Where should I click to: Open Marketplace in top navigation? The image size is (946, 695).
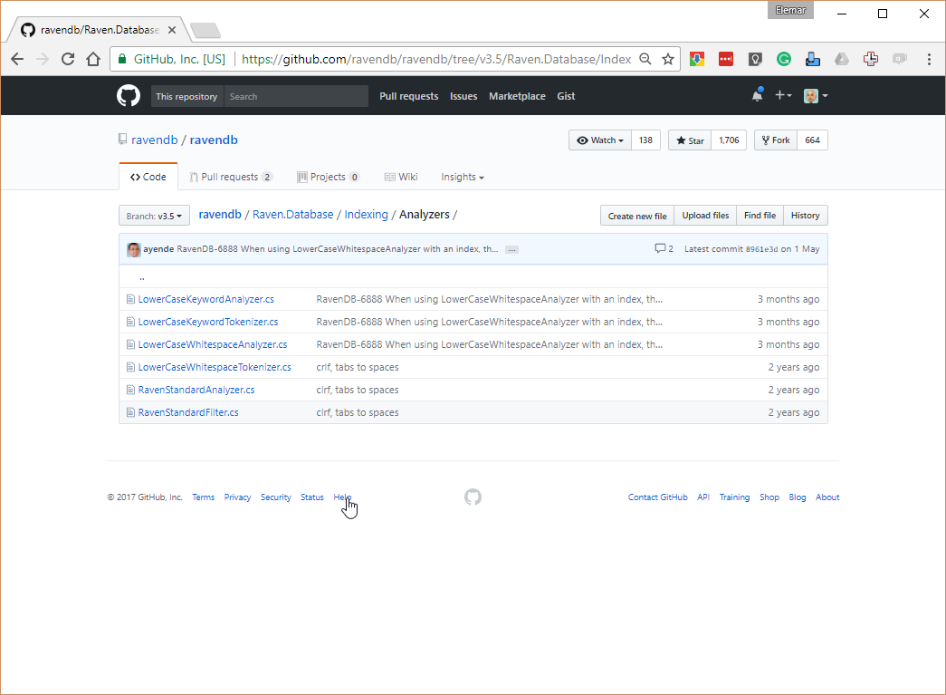click(x=517, y=96)
